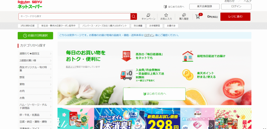This screenshot has height=129, width=267.
Task: Select the 3月の家計応援 tag
Action: 27,26
